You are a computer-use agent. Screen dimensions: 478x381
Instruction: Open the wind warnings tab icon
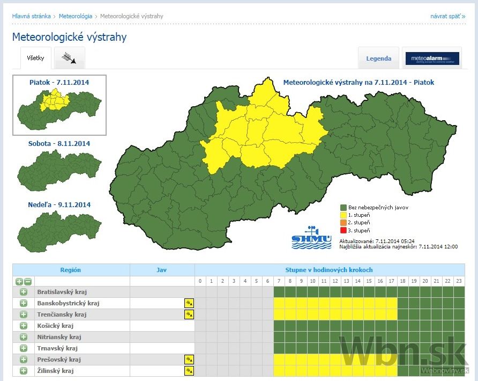click(x=69, y=58)
